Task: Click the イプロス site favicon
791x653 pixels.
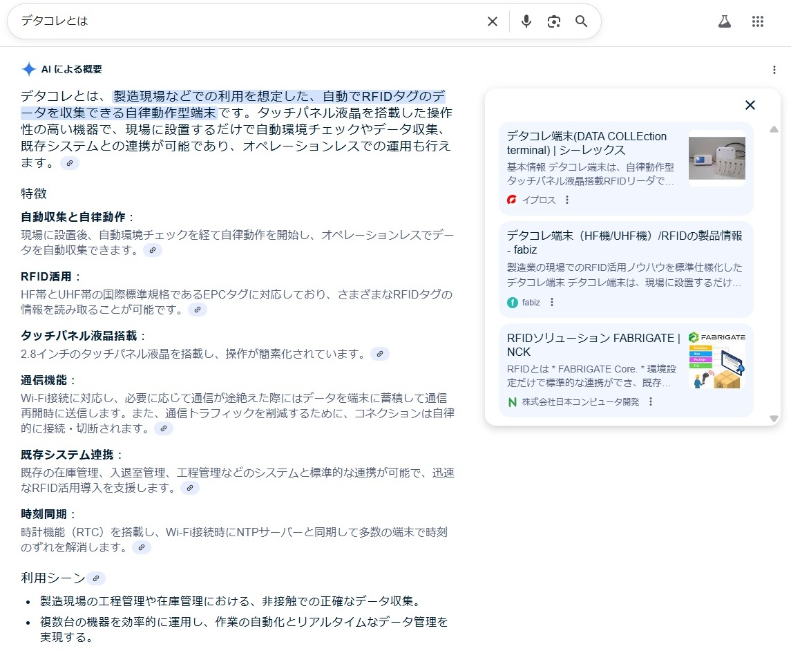Action: 512,200
